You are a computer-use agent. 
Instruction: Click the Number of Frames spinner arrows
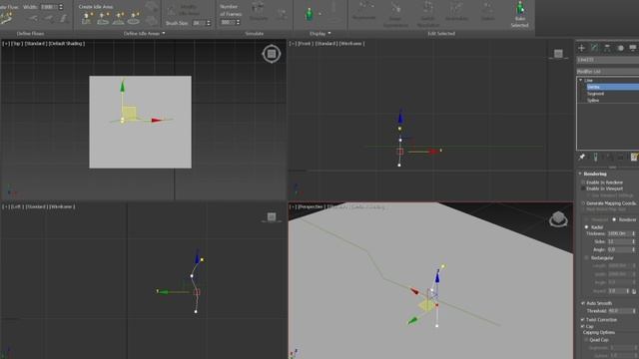click(238, 22)
